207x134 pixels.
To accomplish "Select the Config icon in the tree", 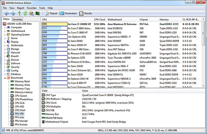I will click(8, 70).
